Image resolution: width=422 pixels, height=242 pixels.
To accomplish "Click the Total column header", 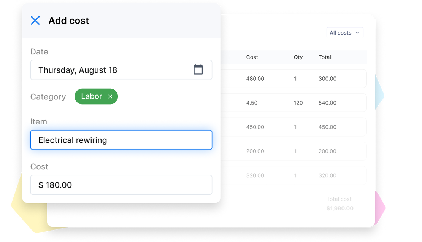I will 325,57.
